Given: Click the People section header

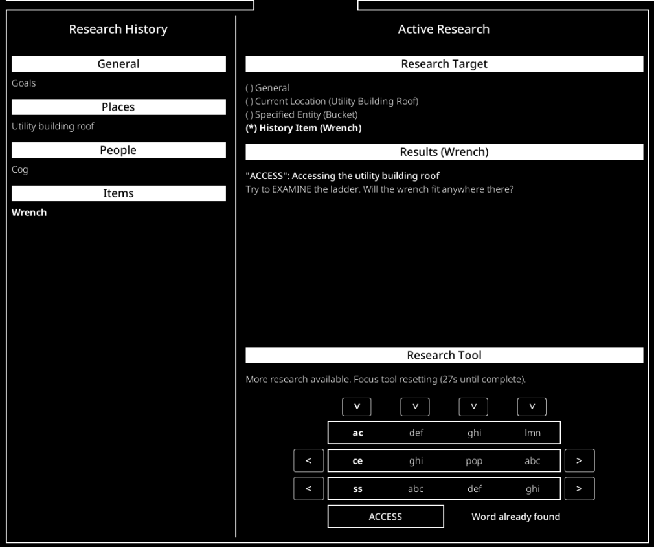Looking at the screenshot, I should (x=118, y=150).
